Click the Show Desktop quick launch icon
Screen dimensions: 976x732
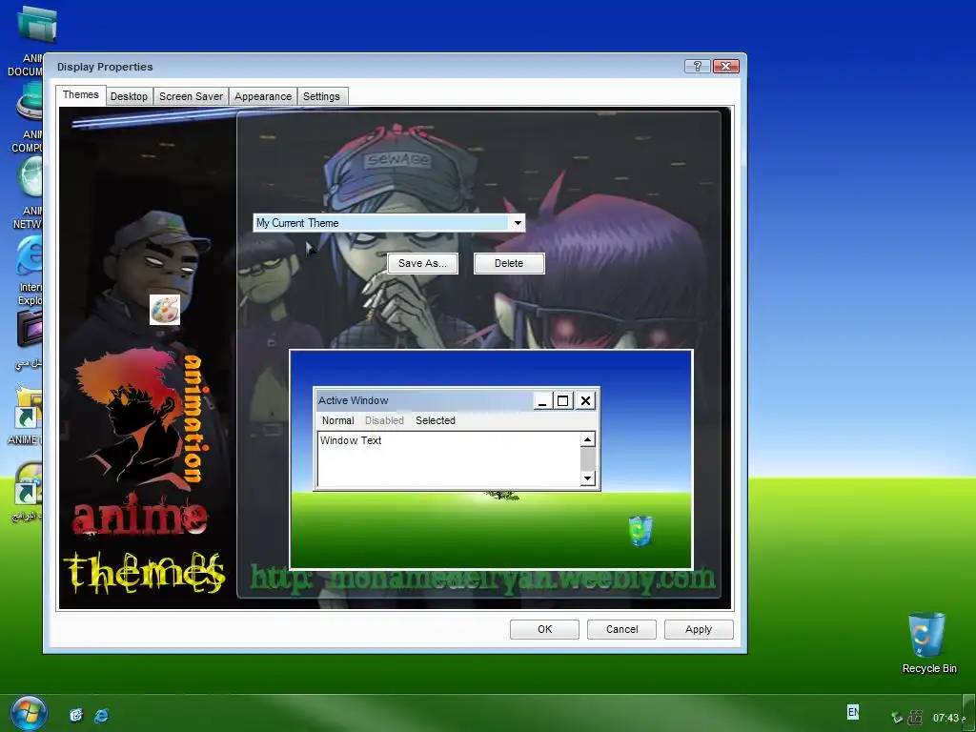(76, 715)
